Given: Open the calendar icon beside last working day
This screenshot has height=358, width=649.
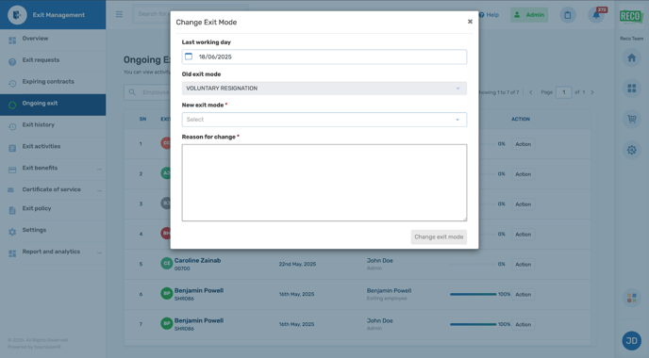Looking at the screenshot, I should [x=189, y=57].
